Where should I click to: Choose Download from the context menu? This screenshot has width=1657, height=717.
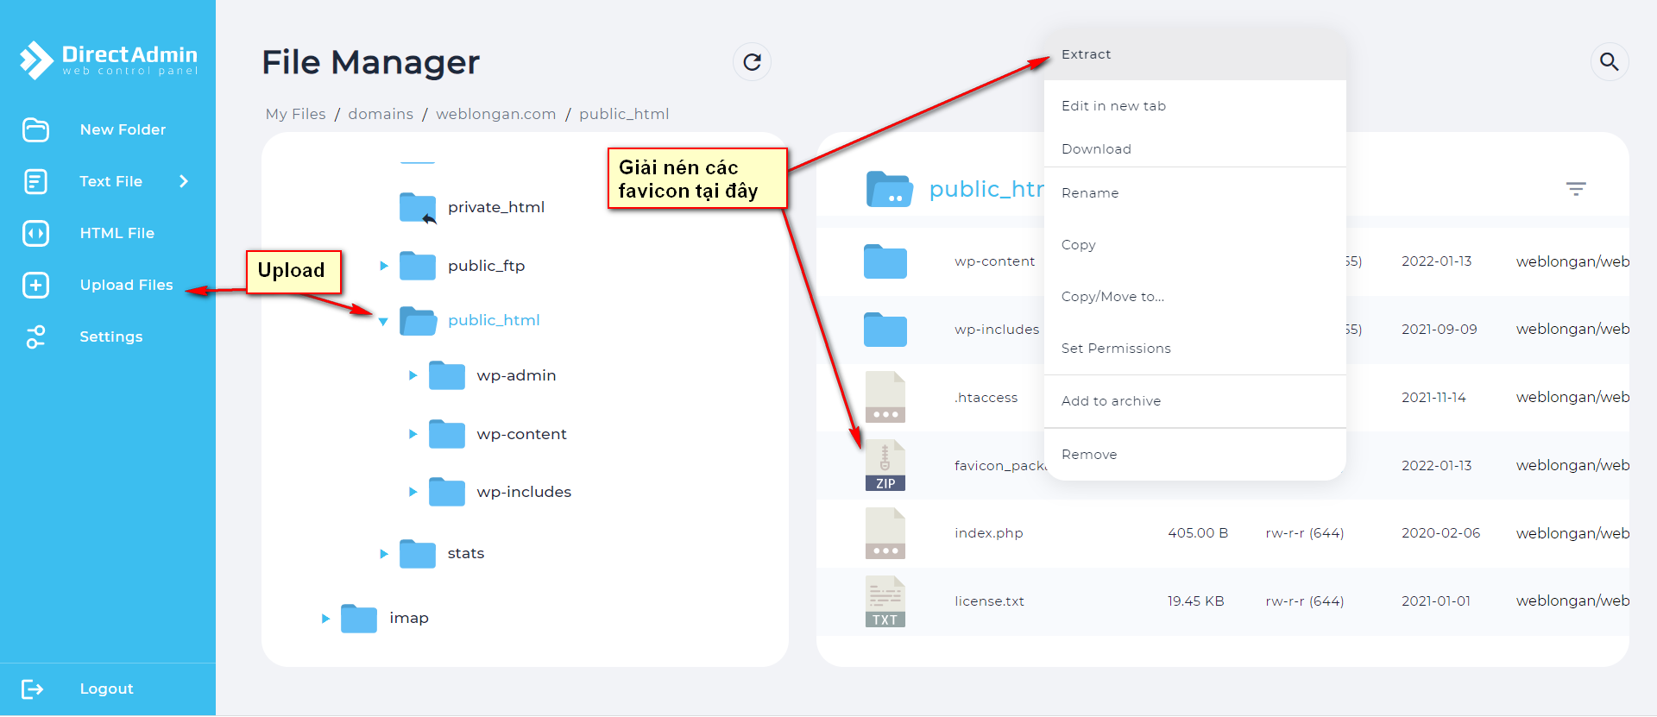coord(1195,149)
